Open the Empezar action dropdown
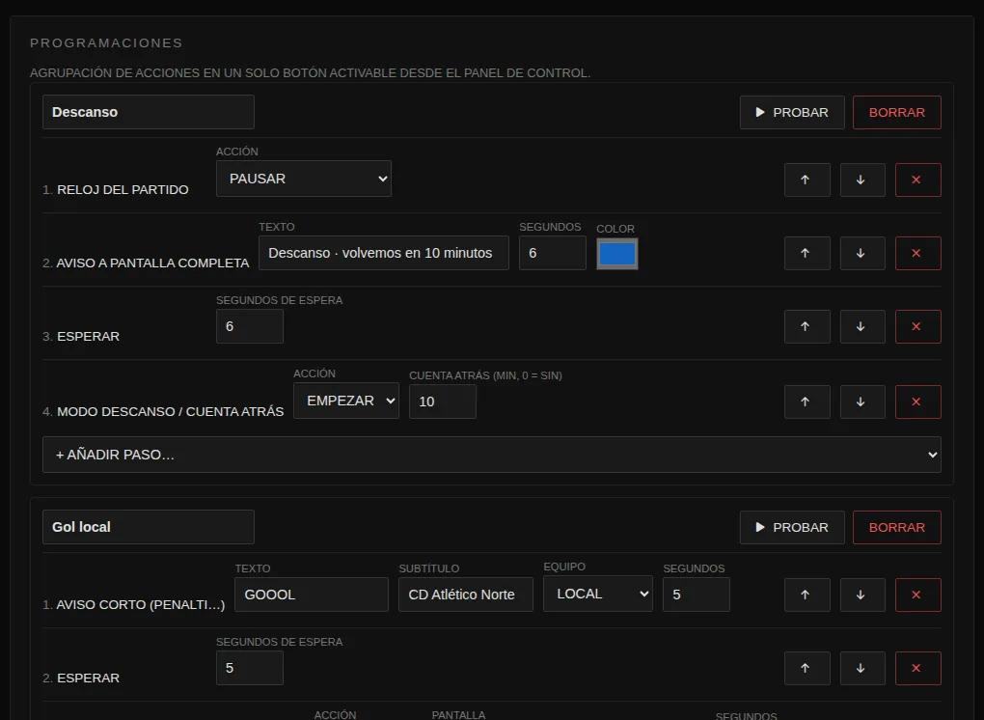This screenshot has width=984, height=720. tap(345, 401)
